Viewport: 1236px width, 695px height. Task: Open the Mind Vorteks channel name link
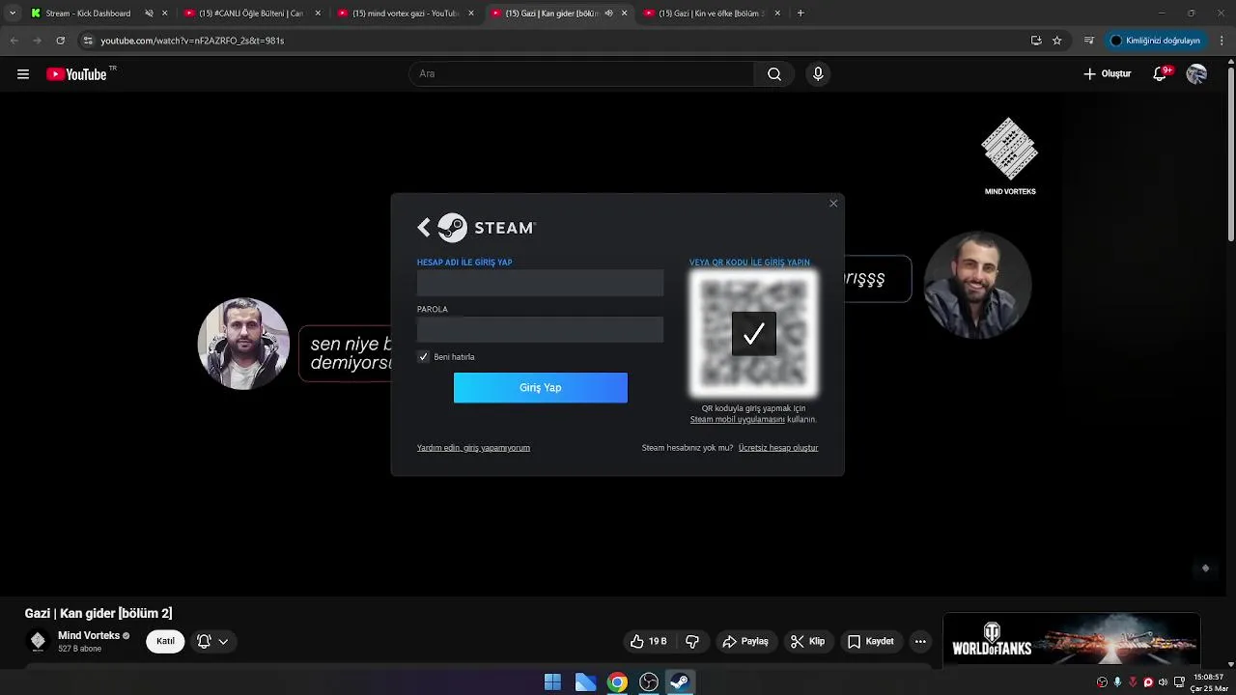[89, 635]
